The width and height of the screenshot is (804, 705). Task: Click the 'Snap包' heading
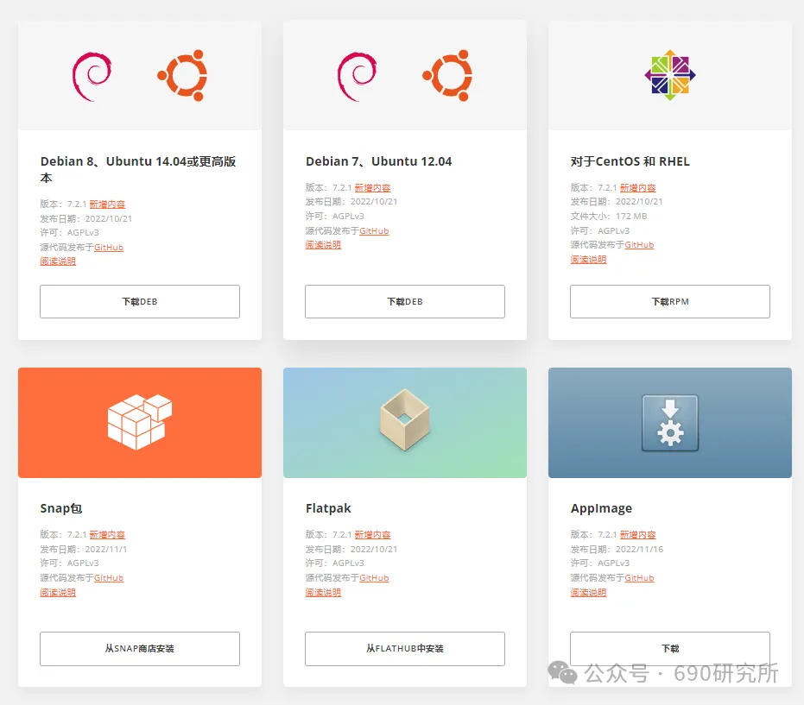coord(61,508)
